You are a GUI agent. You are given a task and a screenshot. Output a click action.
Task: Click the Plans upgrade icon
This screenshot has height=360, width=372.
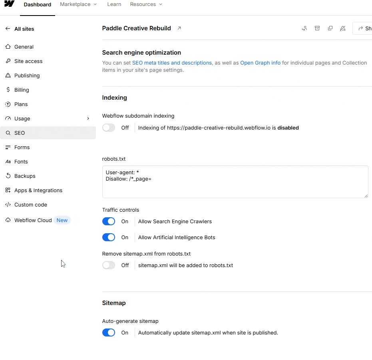coord(8,104)
